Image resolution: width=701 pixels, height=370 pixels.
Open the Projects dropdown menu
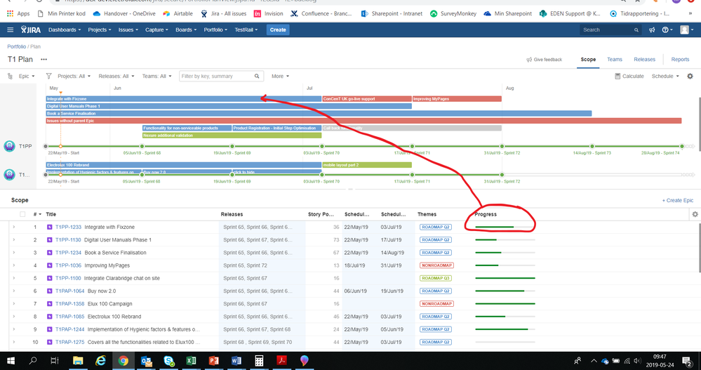(100, 30)
